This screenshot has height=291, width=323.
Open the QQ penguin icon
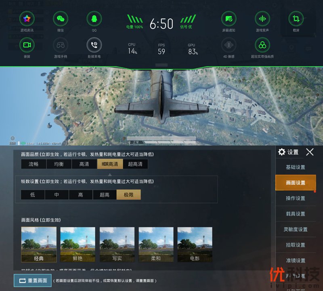click(94, 19)
